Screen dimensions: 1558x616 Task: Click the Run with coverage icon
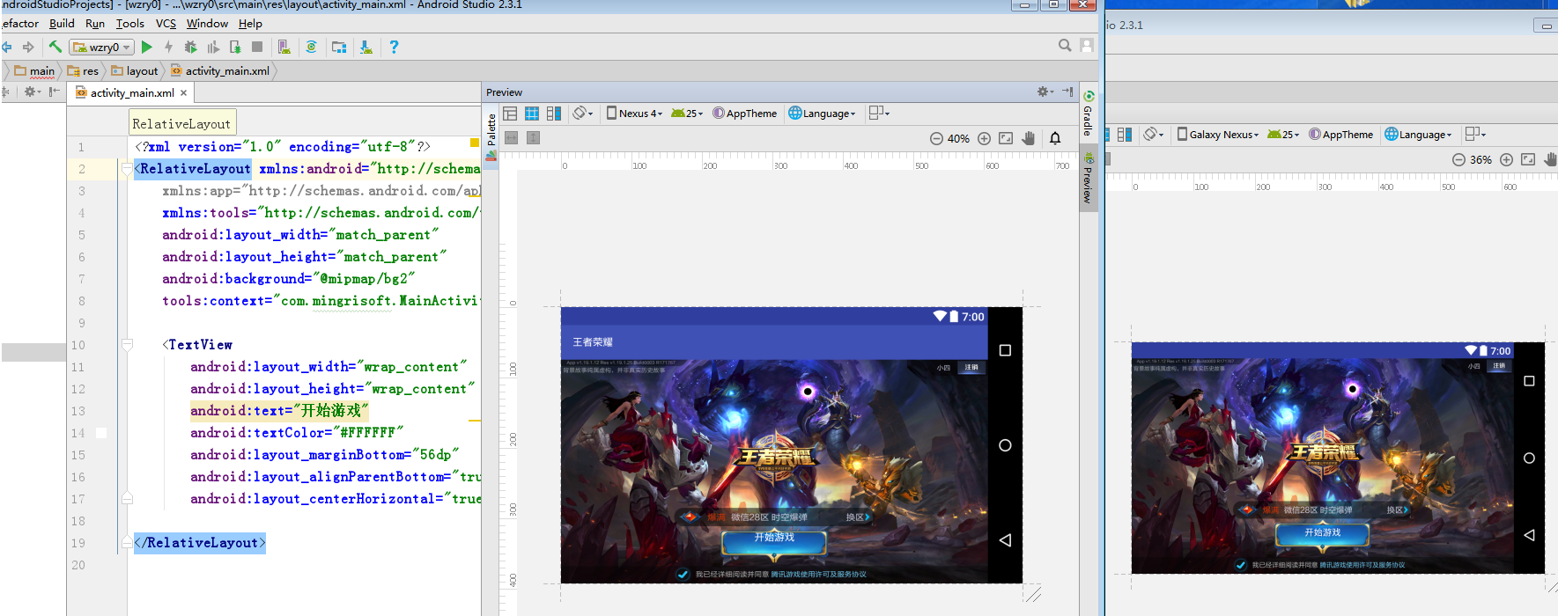(213, 47)
